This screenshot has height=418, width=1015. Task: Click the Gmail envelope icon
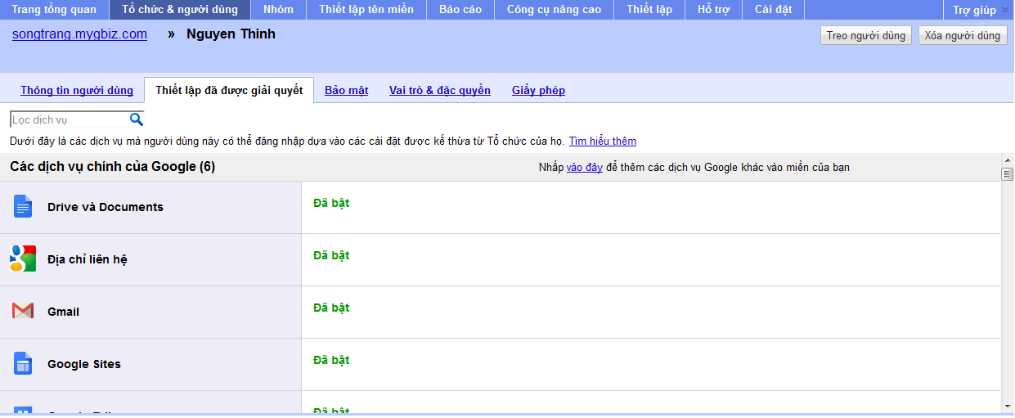pyautogui.click(x=23, y=311)
